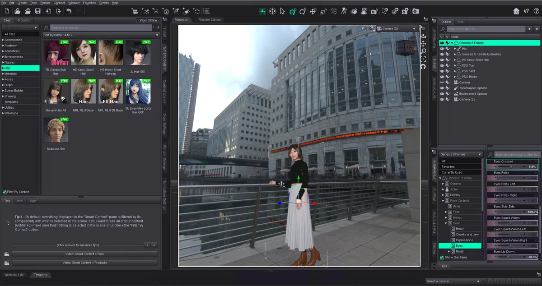The height and width of the screenshot is (286, 542).
Task: Click Video: Smart Content > Files button
Action: click(84, 254)
